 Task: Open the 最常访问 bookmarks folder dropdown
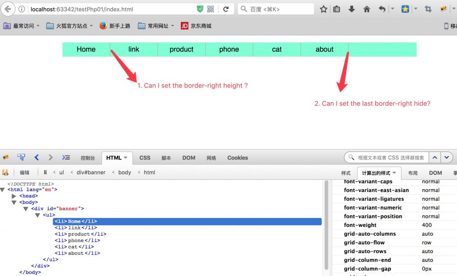(x=21, y=26)
